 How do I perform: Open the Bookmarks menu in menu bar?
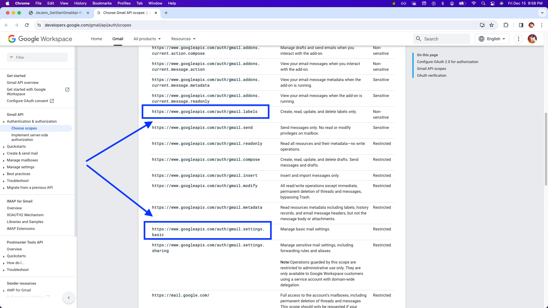point(102,3)
